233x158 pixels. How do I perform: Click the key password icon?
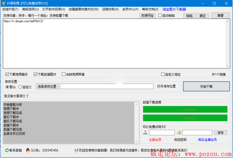tap(179, 132)
